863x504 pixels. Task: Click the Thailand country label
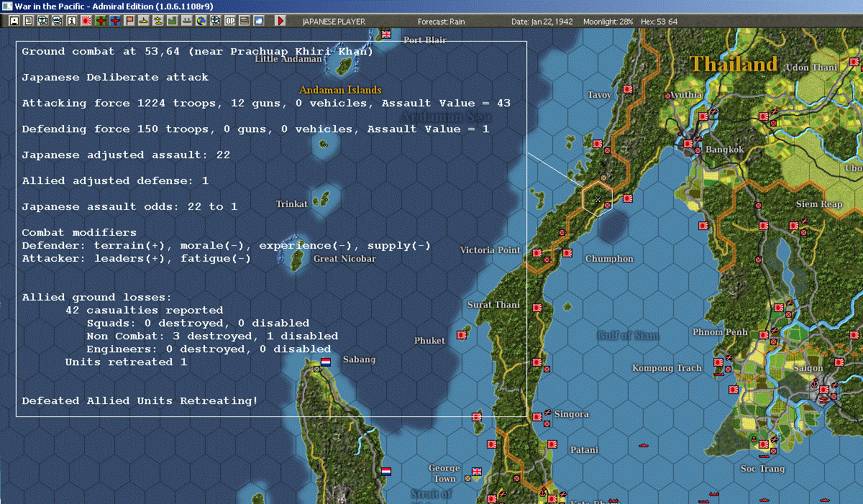click(734, 64)
